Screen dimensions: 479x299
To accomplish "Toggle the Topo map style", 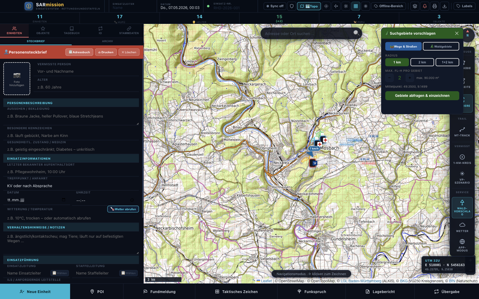I will (x=309, y=6).
